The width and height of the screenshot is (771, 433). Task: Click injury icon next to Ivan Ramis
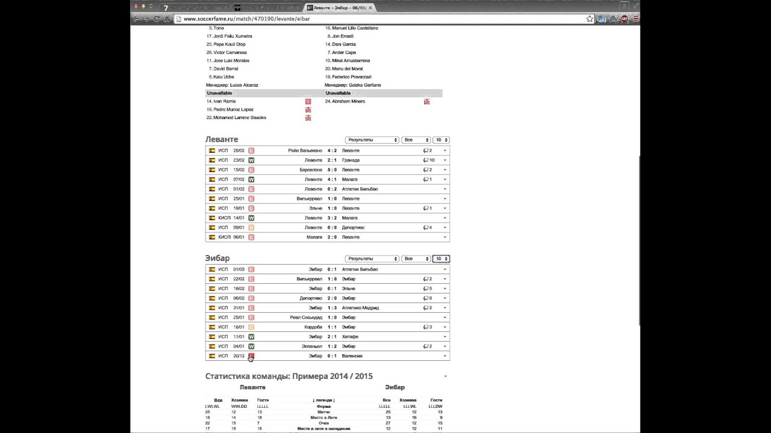point(308,102)
